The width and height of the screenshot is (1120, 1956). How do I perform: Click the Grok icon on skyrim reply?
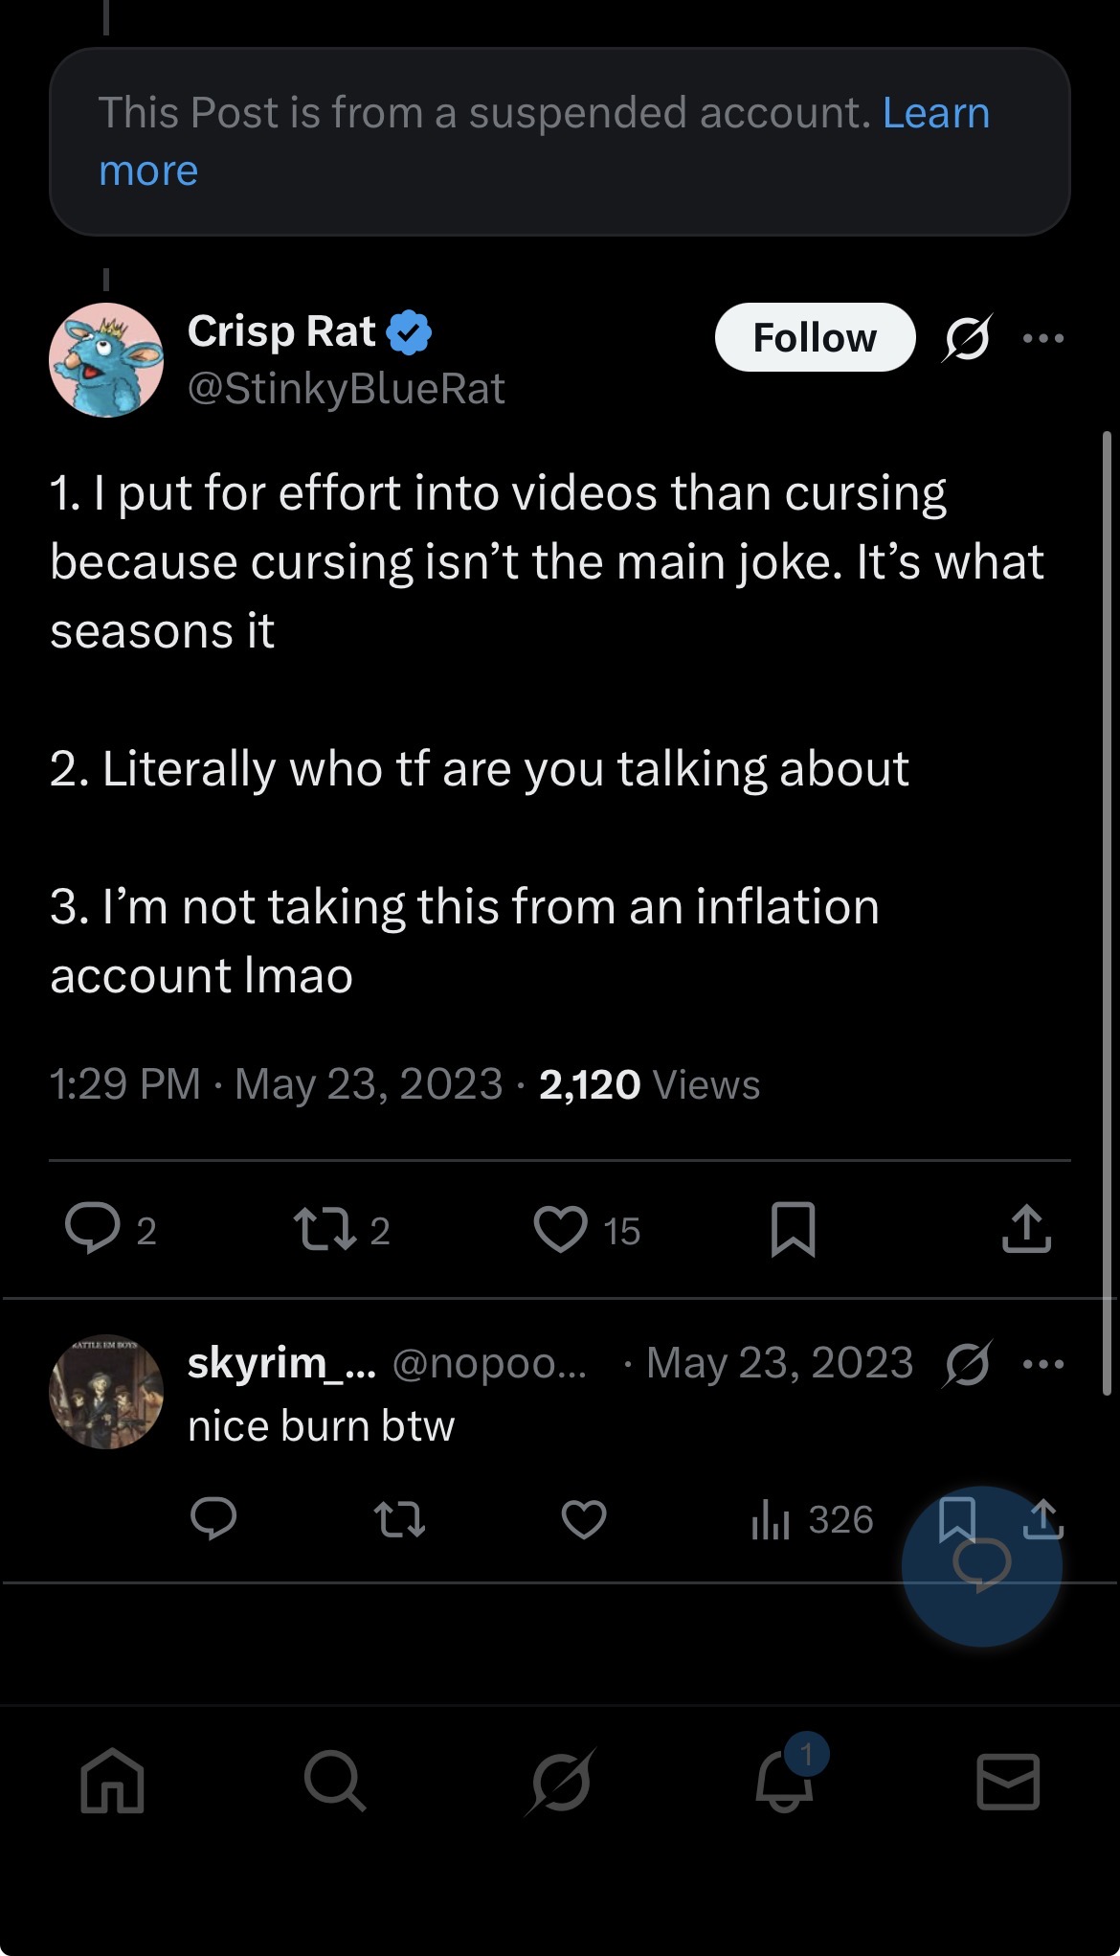click(x=967, y=1364)
